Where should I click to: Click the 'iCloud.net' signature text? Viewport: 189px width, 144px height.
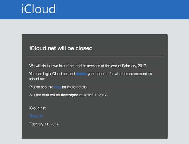[x=37, y=108]
